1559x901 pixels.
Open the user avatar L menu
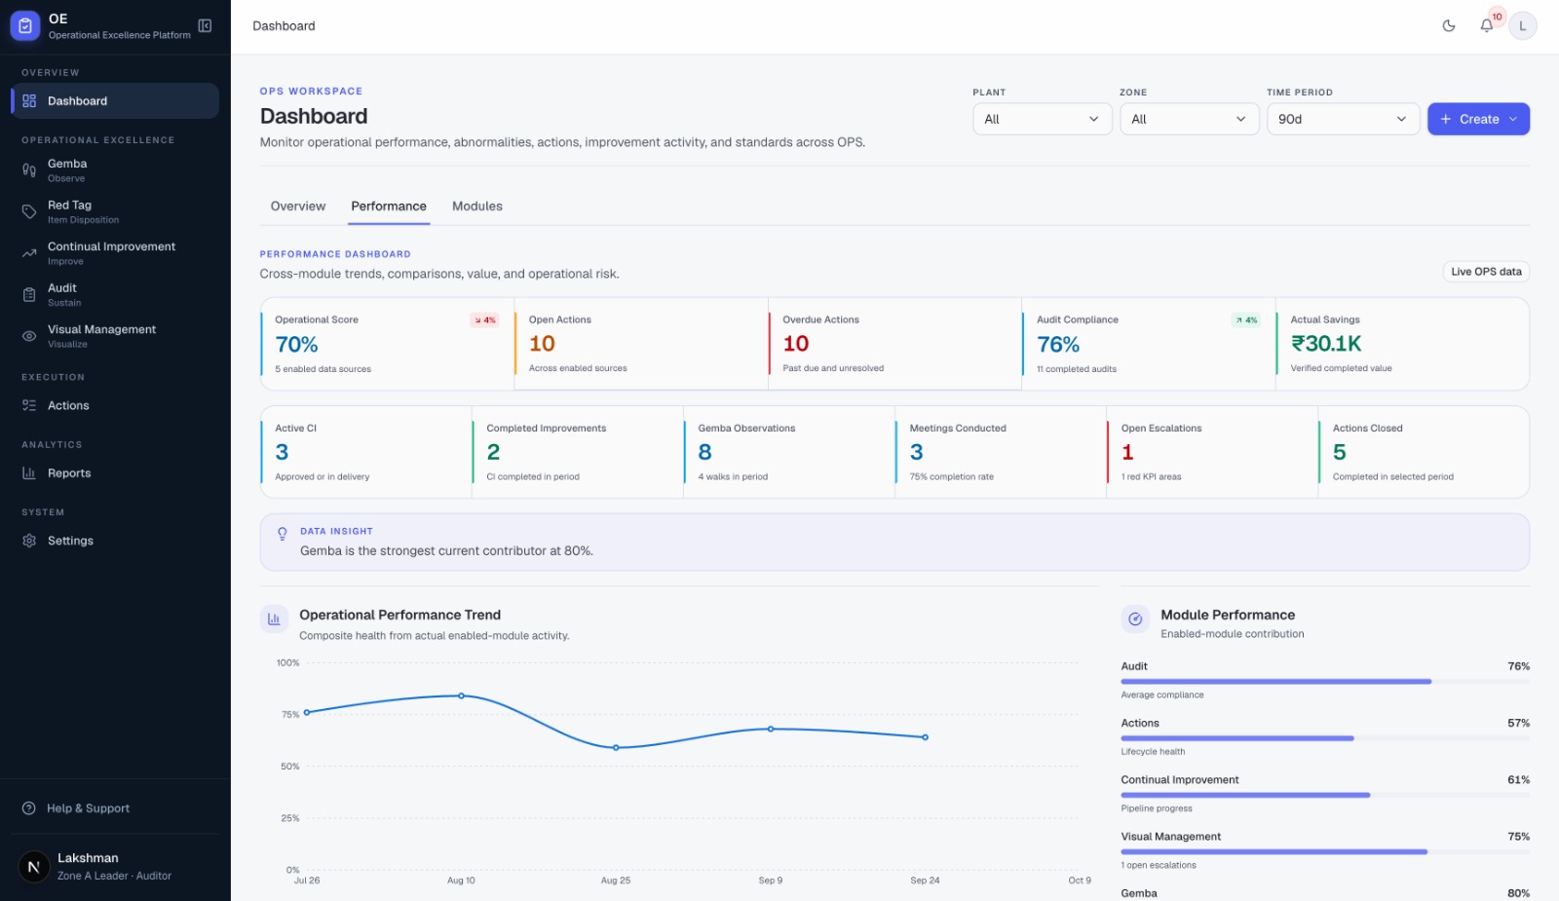pos(1522,26)
